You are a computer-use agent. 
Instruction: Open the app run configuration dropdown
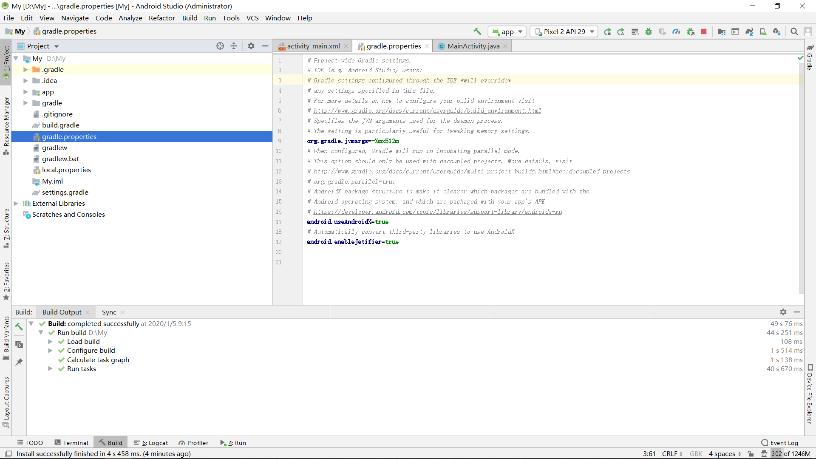(x=507, y=31)
